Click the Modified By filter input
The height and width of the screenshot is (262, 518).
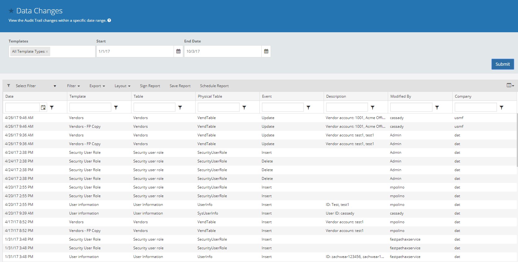[x=411, y=107]
